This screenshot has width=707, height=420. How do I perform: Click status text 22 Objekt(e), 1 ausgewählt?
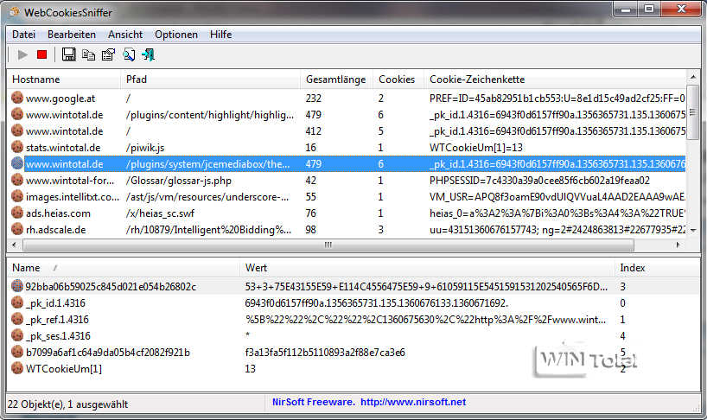(68, 404)
